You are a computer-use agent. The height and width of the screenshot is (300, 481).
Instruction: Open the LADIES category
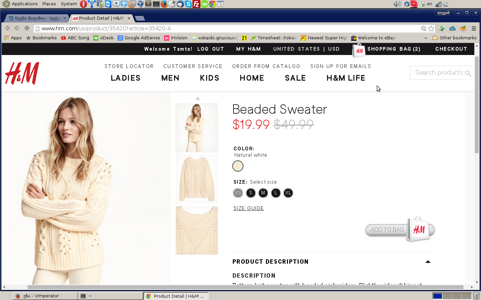pyautogui.click(x=126, y=78)
